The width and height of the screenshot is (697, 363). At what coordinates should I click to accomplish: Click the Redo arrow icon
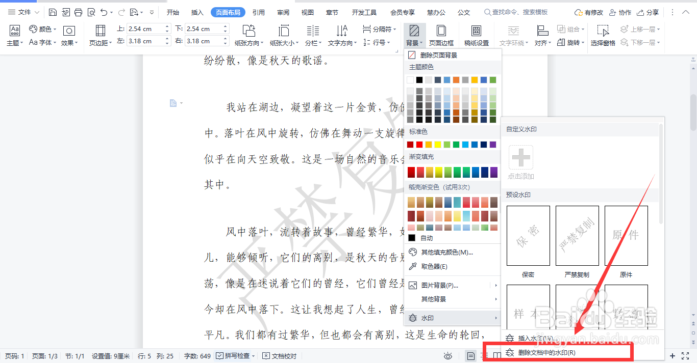(121, 12)
